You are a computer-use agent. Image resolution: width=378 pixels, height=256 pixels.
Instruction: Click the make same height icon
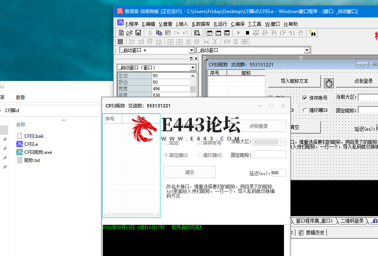pos(236,42)
